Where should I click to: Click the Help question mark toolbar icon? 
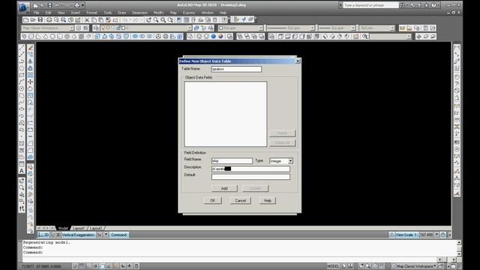point(224,20)
